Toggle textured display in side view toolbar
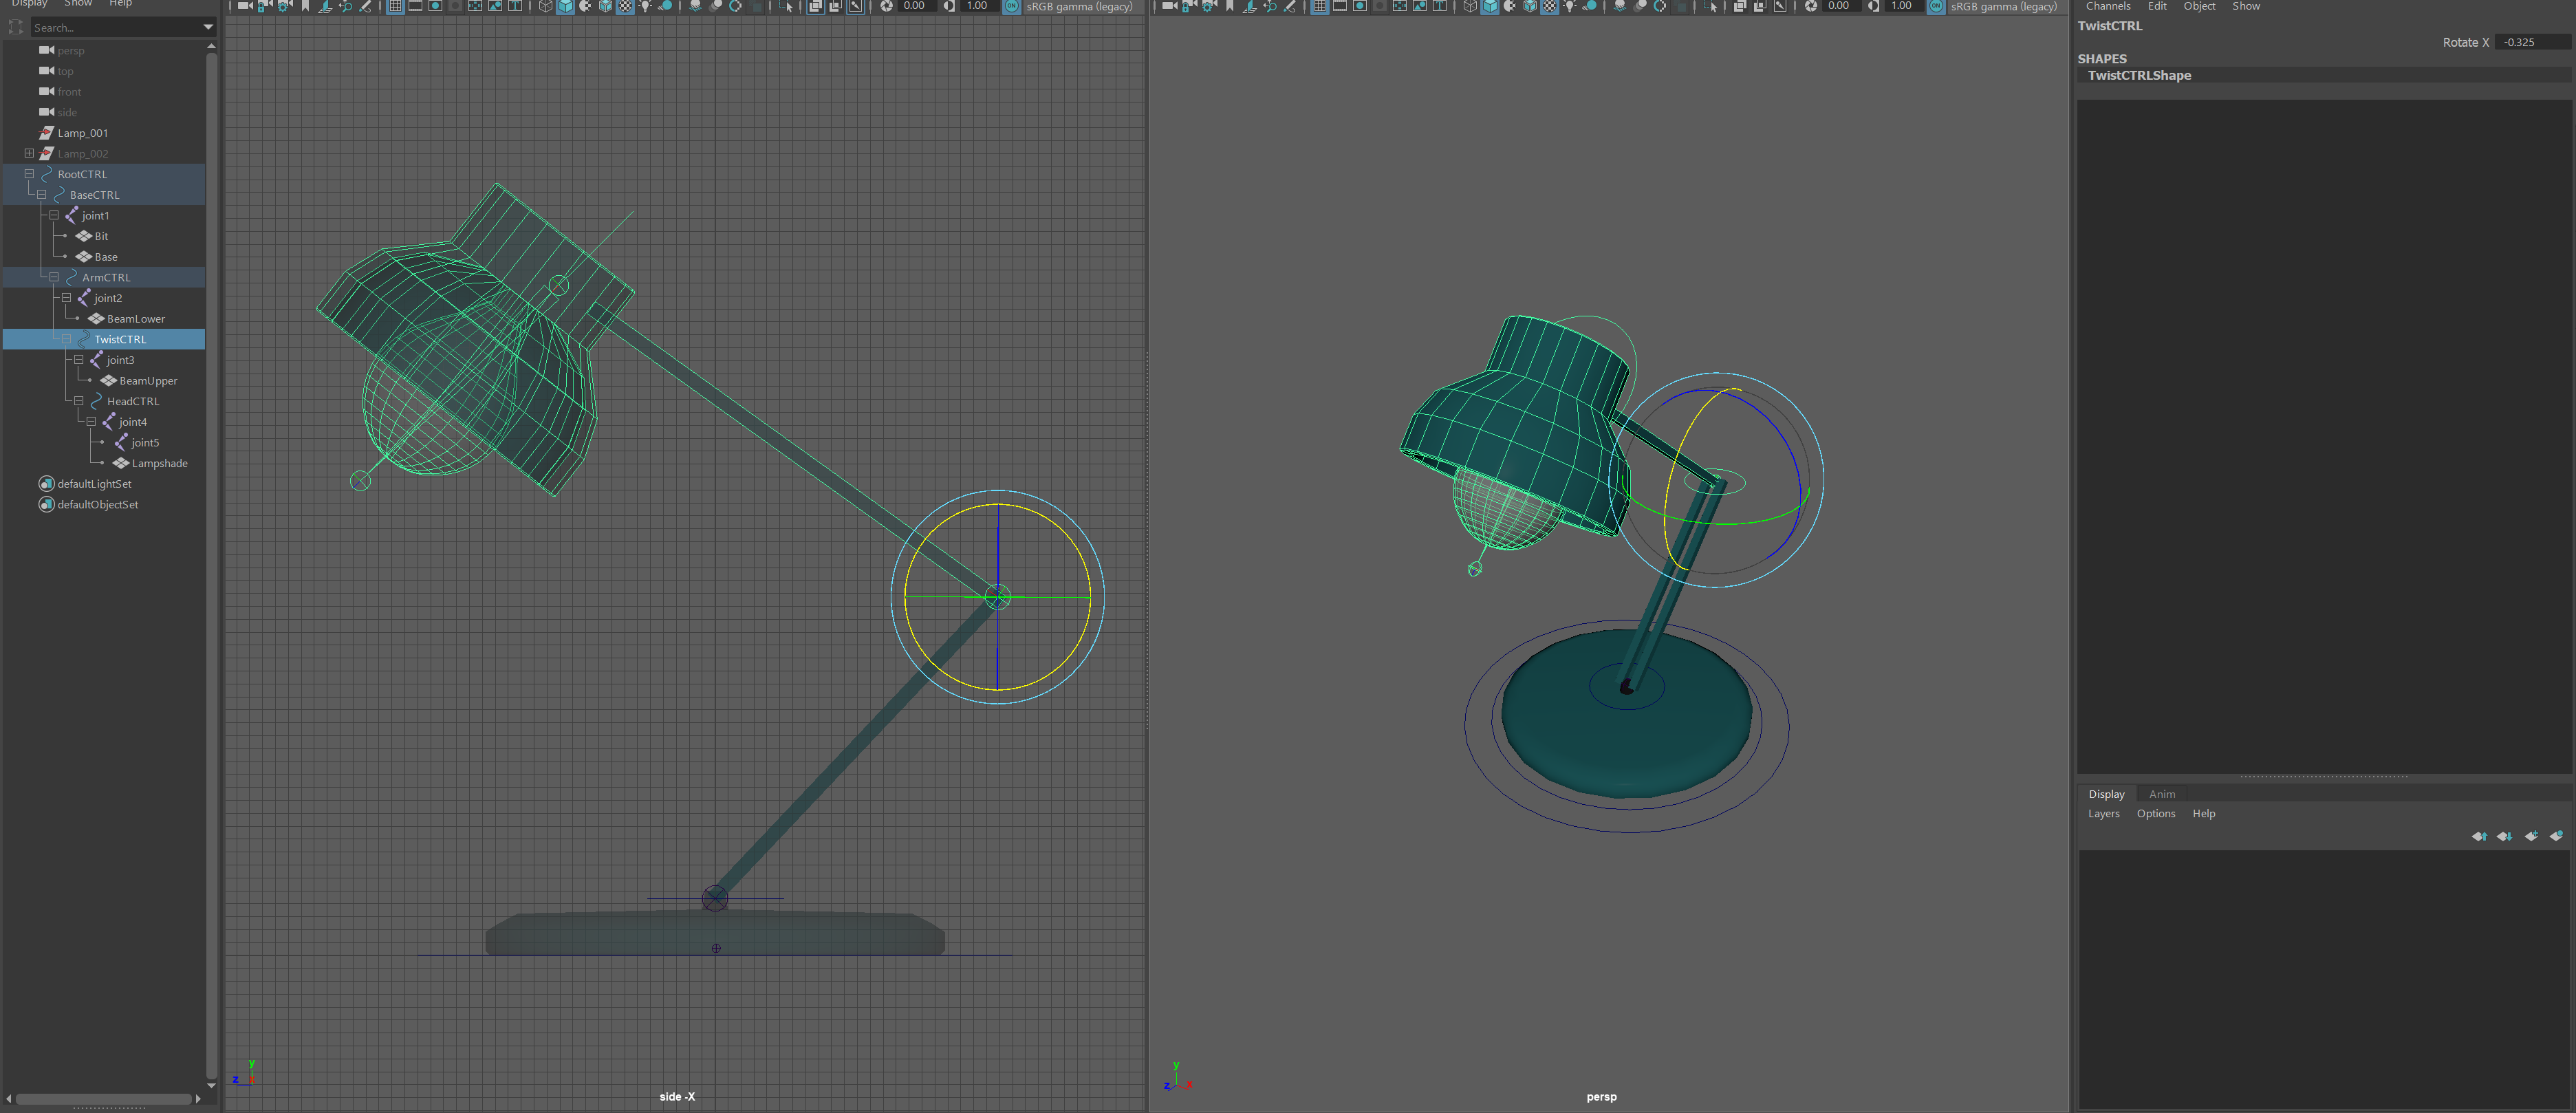This screenshot has width=2576, height=1113. pos(625,6)
